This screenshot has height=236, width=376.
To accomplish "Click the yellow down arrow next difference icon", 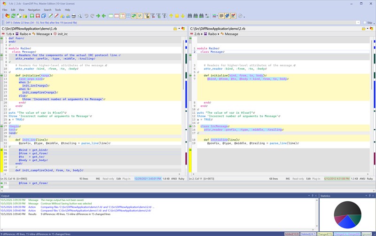I will coord(183,16).
